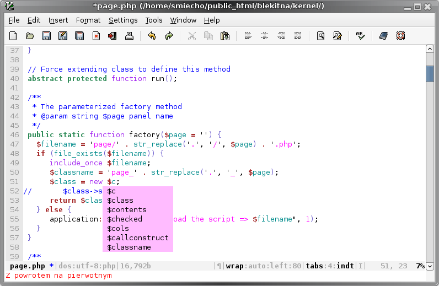
Task: Click the Save All floppy icon
Action: [79, 36]
